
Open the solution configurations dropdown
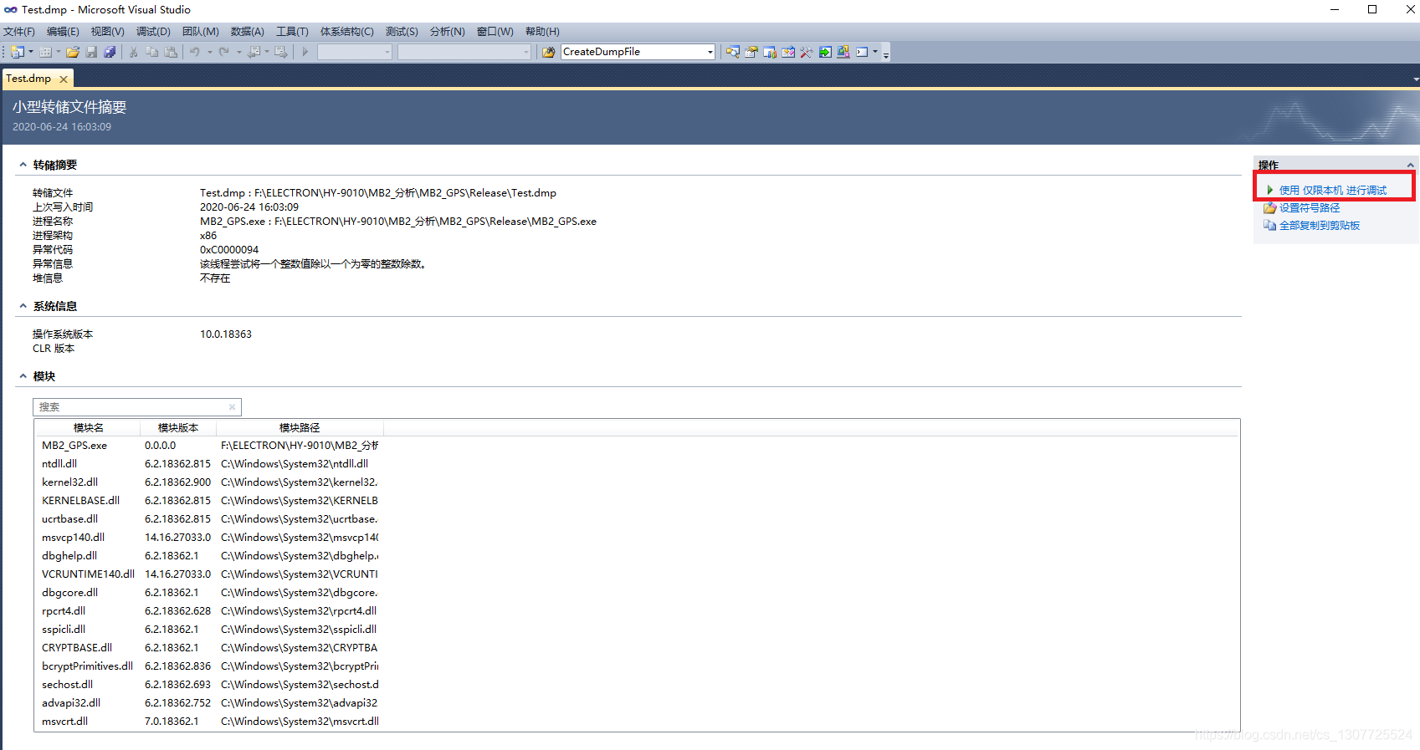point(387,52)
